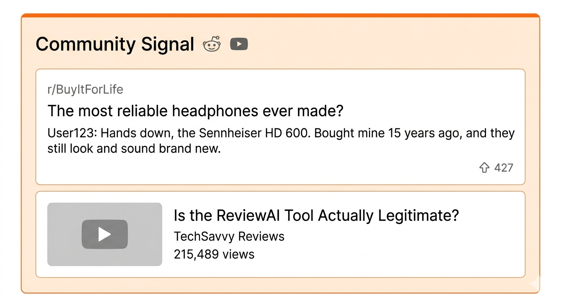Click "still look and sound brand new" line
Image resolution: width=561 pixels, height=306 pixels.
(x=134, y=149)
